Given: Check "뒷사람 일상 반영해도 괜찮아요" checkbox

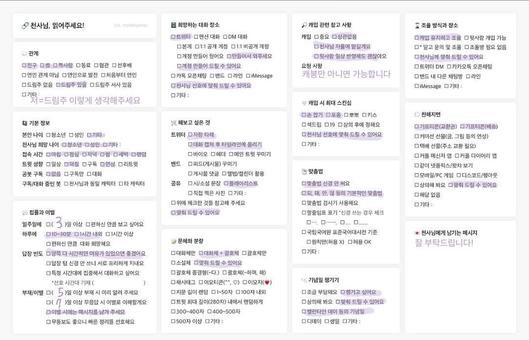Looking at the screenshot, I should click(x=316, y=56).
